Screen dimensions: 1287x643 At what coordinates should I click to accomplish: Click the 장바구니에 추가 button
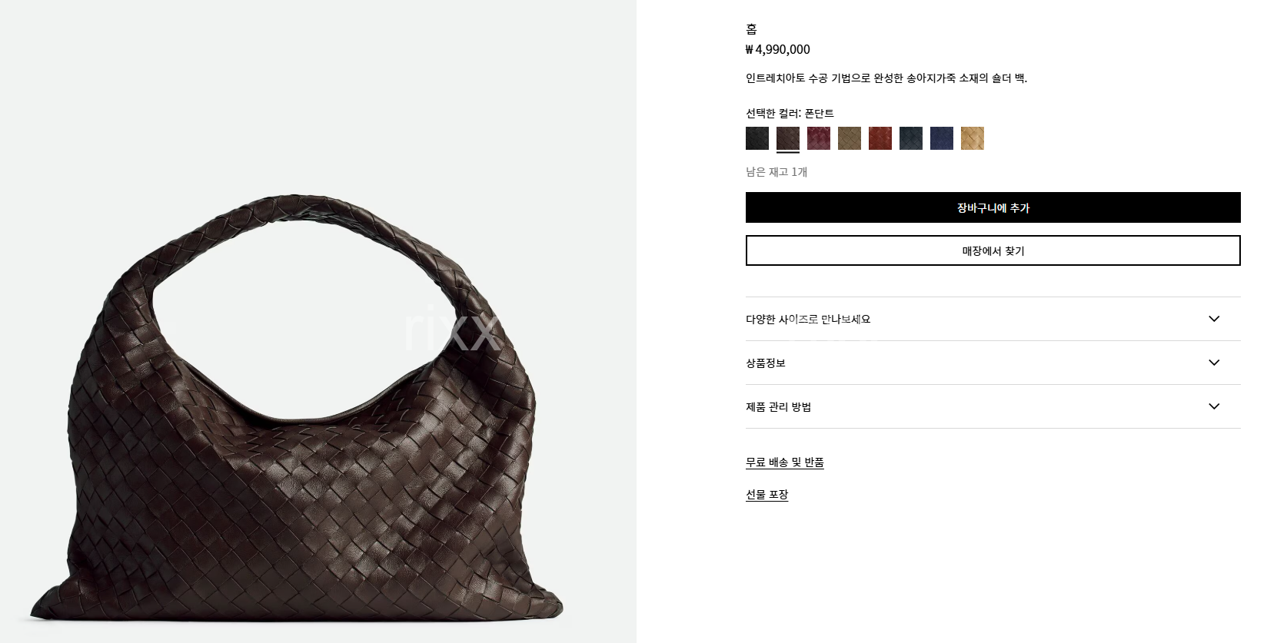993,207
